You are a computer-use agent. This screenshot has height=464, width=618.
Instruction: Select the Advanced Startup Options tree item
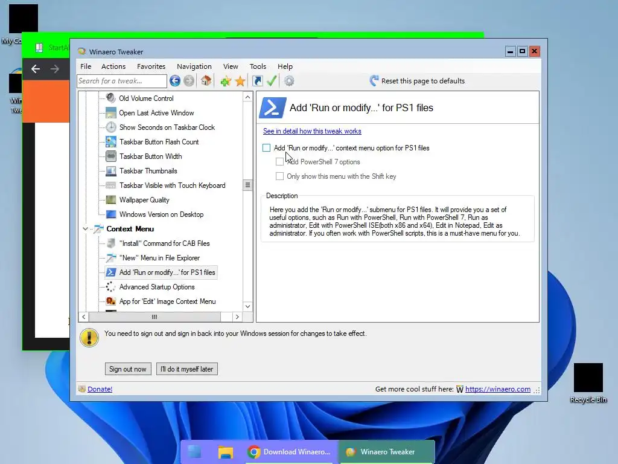pyautogui.click(x=157, y=287)
